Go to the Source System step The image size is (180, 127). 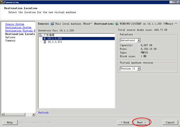pos(15,24)
